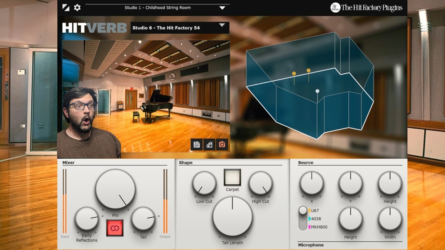The width and height of the screenshot is (445, 250).
Task: Click the Early Reflections knob
Action: (87, 219)
